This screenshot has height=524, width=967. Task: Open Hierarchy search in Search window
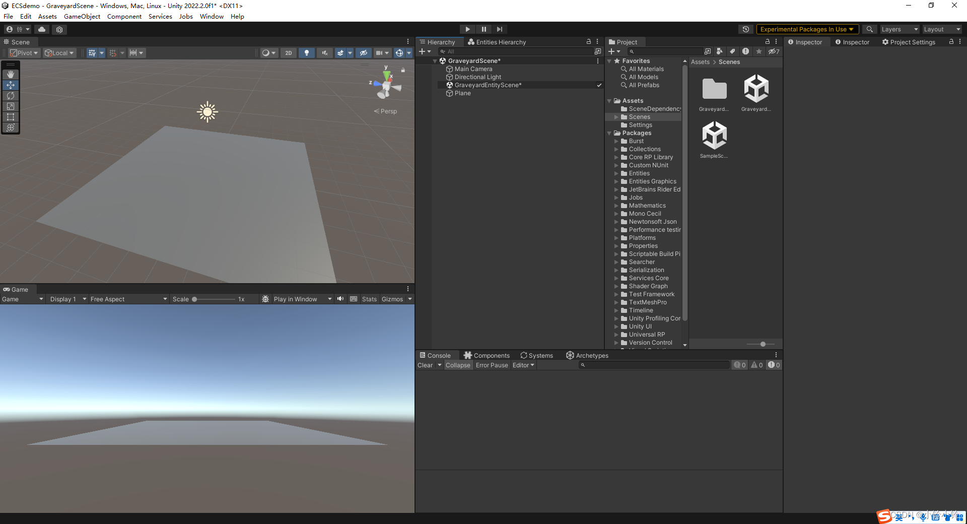tap(598, 51)
